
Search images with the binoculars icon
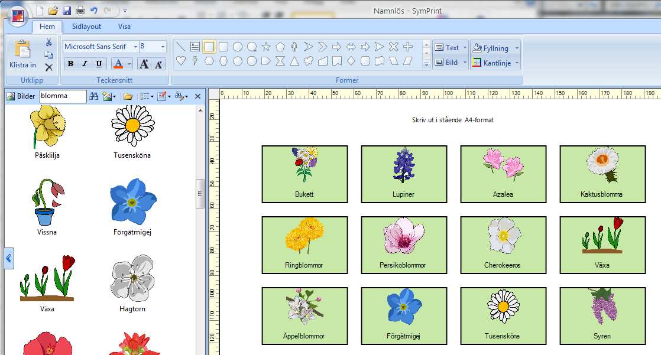pyautogui.click(x=94, y=96)
